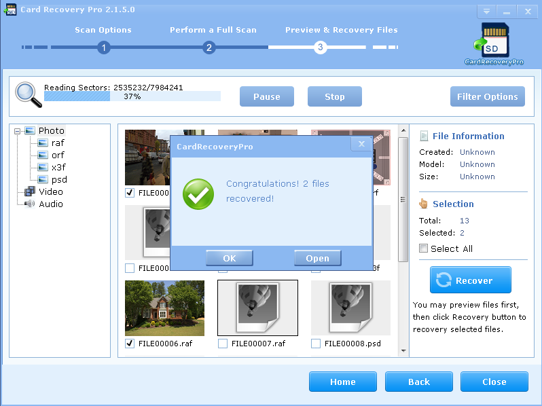
Task: Click Open in the congratulations dialog
Action: coord(317,258)
